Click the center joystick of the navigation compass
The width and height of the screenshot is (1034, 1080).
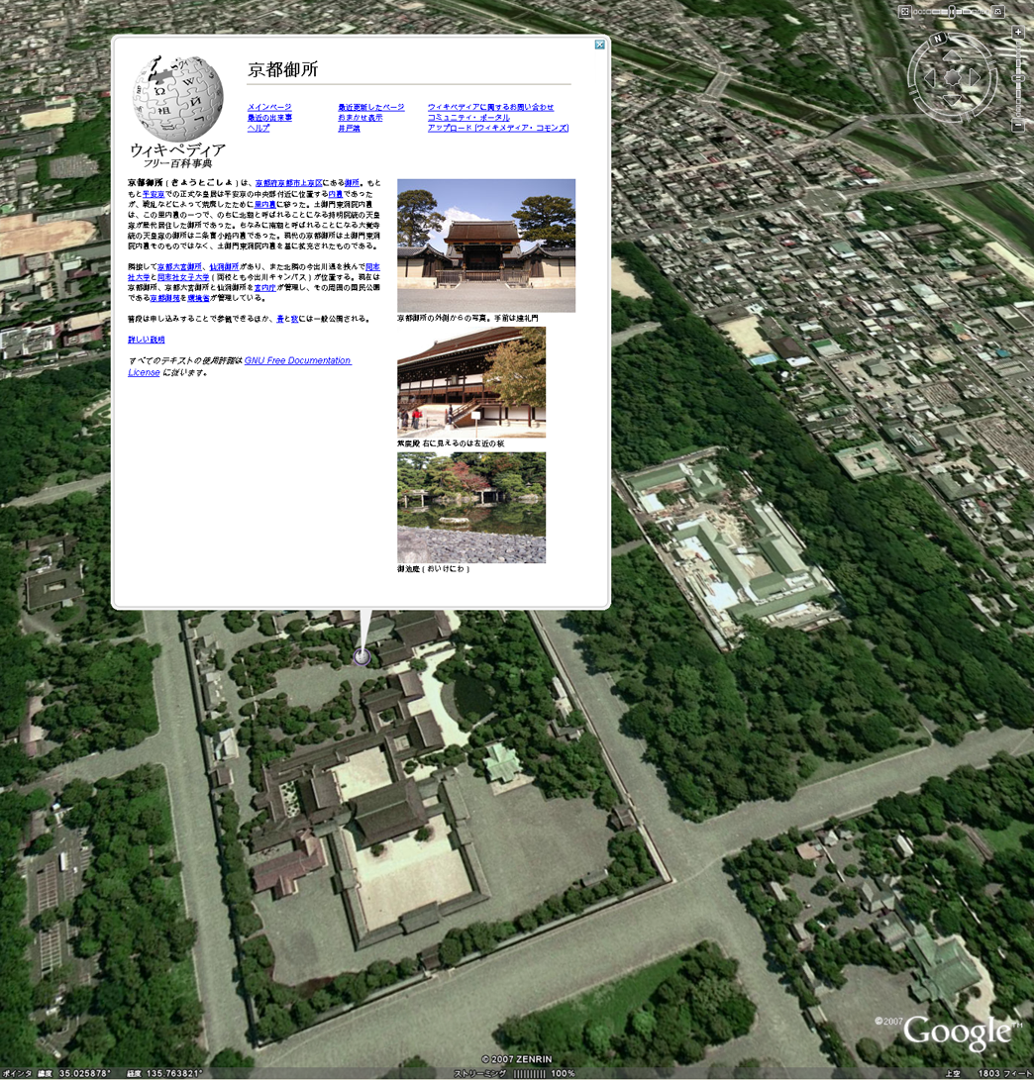point(952,78)
